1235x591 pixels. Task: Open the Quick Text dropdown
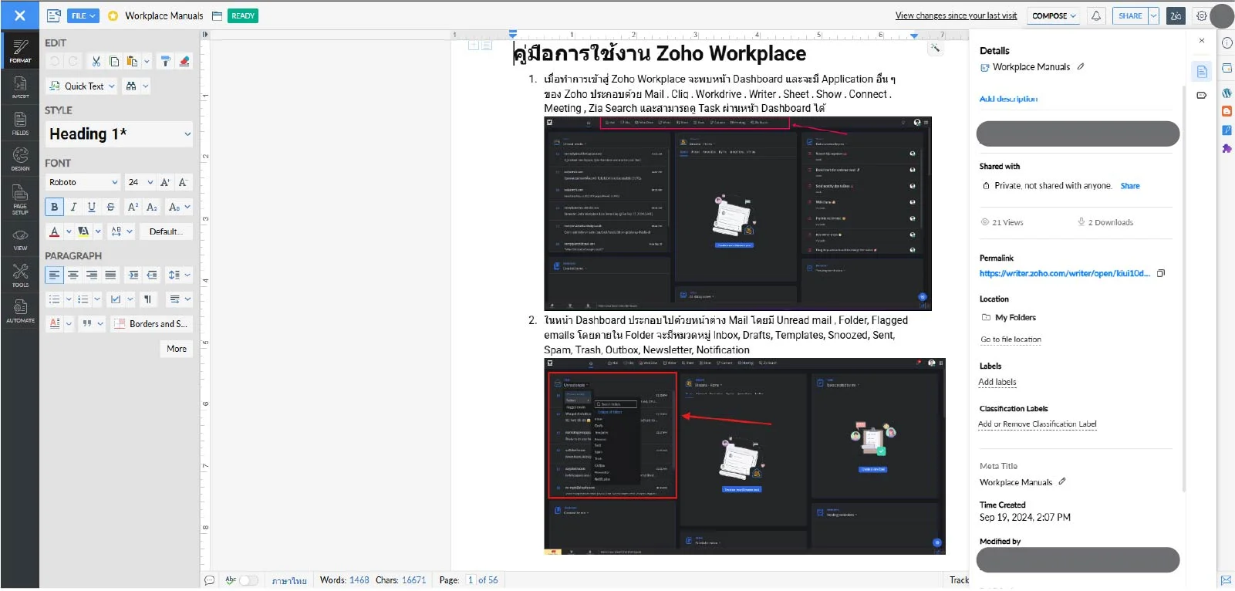82,86
